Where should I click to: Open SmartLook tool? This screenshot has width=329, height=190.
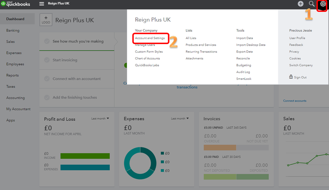click(244, 79)
